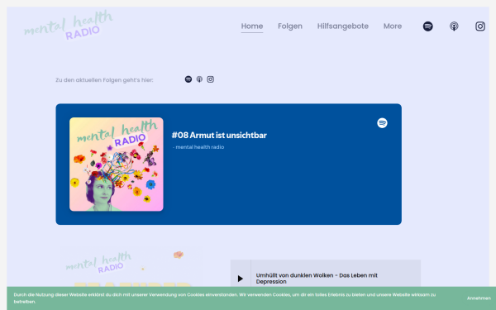
Task: Open the Spotify icon in the header
Action: [x=427, y=26]
